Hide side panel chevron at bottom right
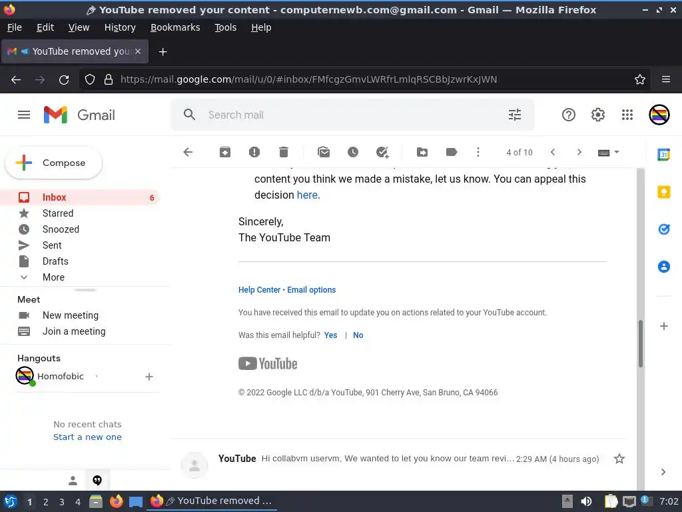682x512 pixels. [x=663, y=472]
